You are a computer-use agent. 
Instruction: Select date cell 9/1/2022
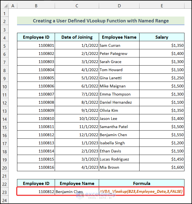(77, 110)
